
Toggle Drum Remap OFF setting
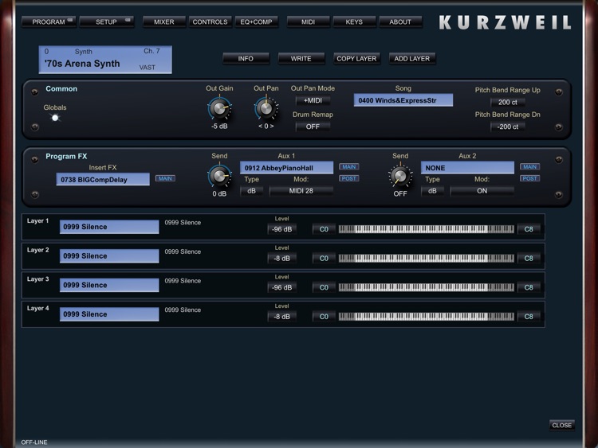tap(313, 127)
